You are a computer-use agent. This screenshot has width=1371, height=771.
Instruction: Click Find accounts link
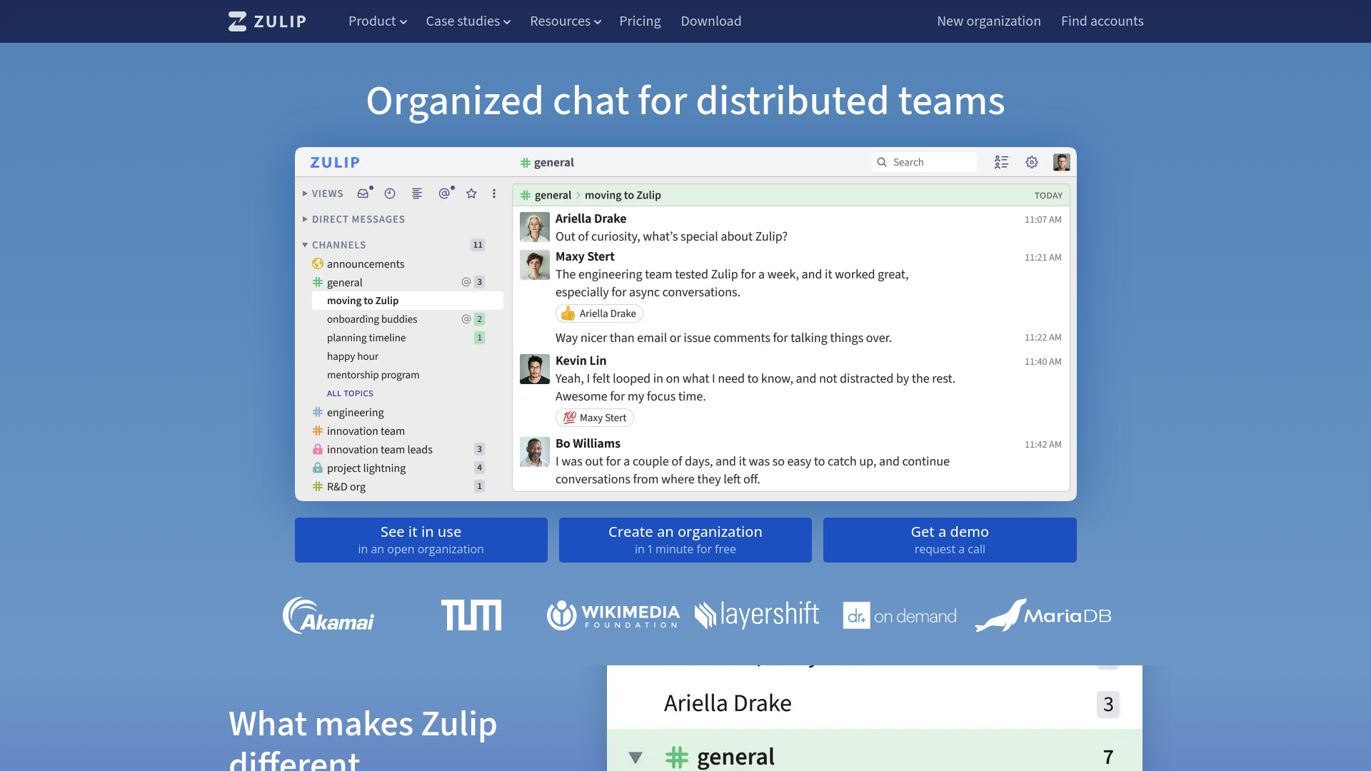pyautogui.click(x=1103, y=21)
